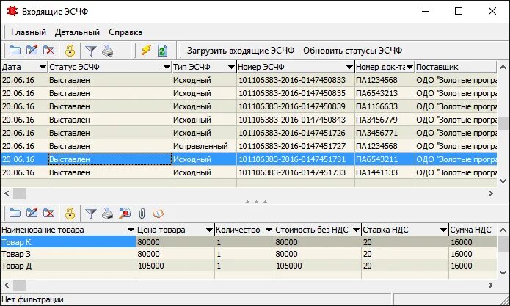Click the printer icon in the upper toolbar

(x=108, y=51)
